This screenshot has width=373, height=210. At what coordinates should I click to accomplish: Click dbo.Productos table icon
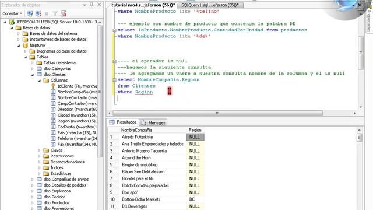tap(40, 202)
